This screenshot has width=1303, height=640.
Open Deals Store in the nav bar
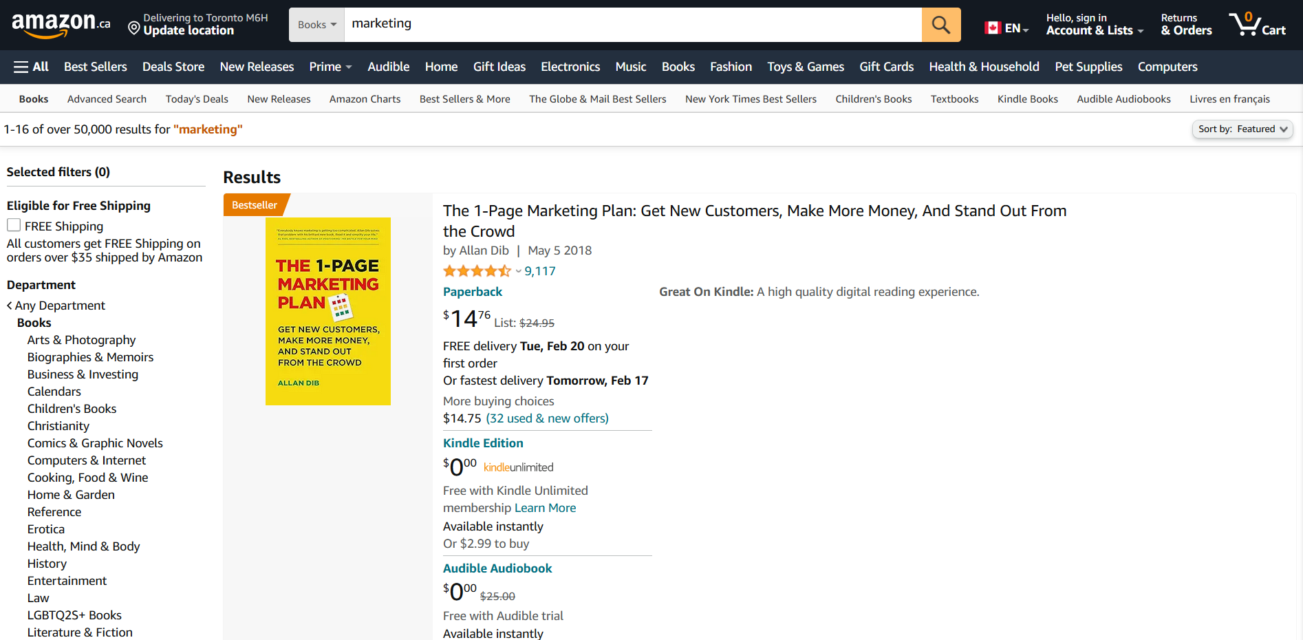173,67
